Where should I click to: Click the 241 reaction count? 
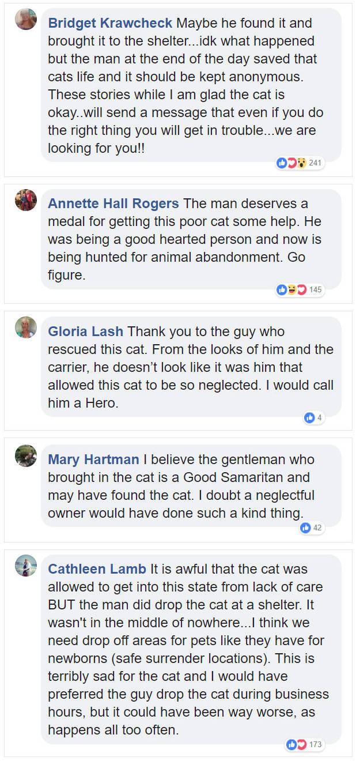(x=315, y=163)
